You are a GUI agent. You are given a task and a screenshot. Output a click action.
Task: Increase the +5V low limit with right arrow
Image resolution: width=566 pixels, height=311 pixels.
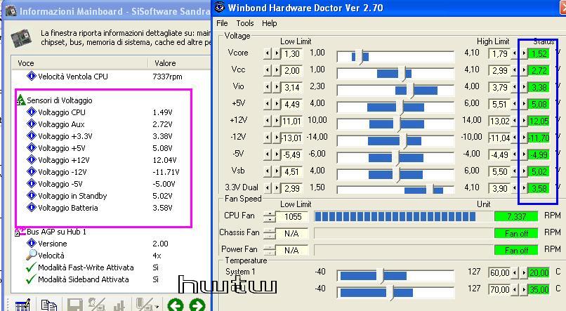pyautogui.click(x=277, y=105)
